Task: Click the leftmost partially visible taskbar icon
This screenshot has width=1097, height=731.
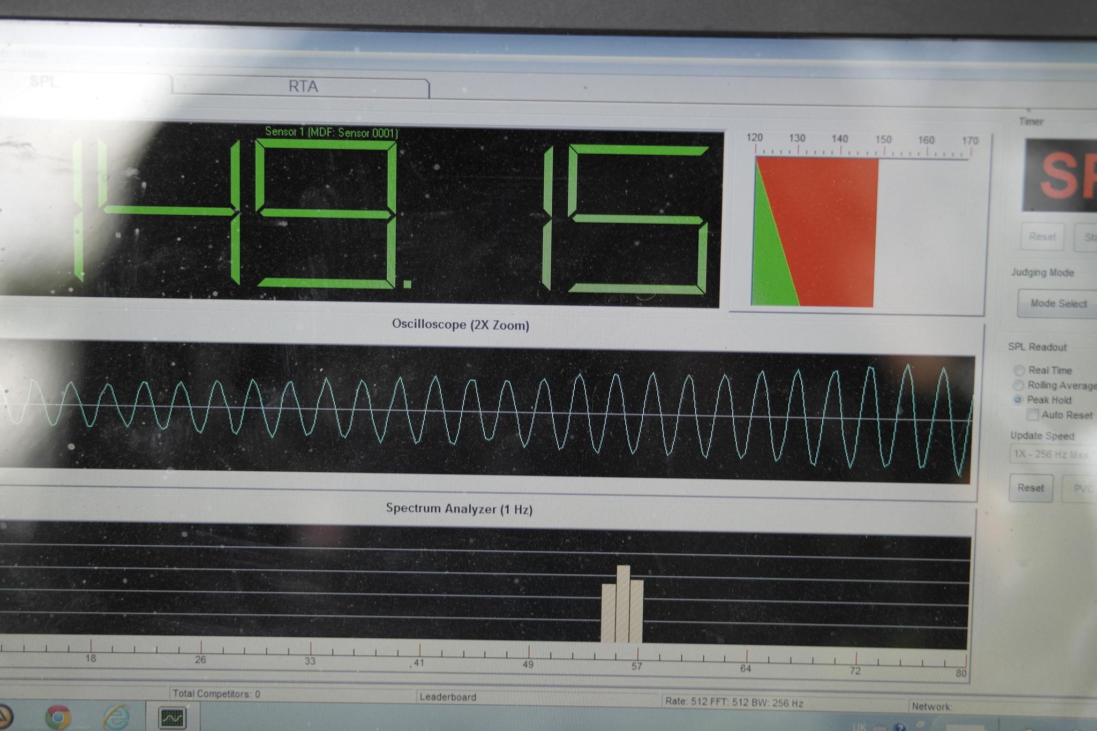Action: [x=4, y=718]
